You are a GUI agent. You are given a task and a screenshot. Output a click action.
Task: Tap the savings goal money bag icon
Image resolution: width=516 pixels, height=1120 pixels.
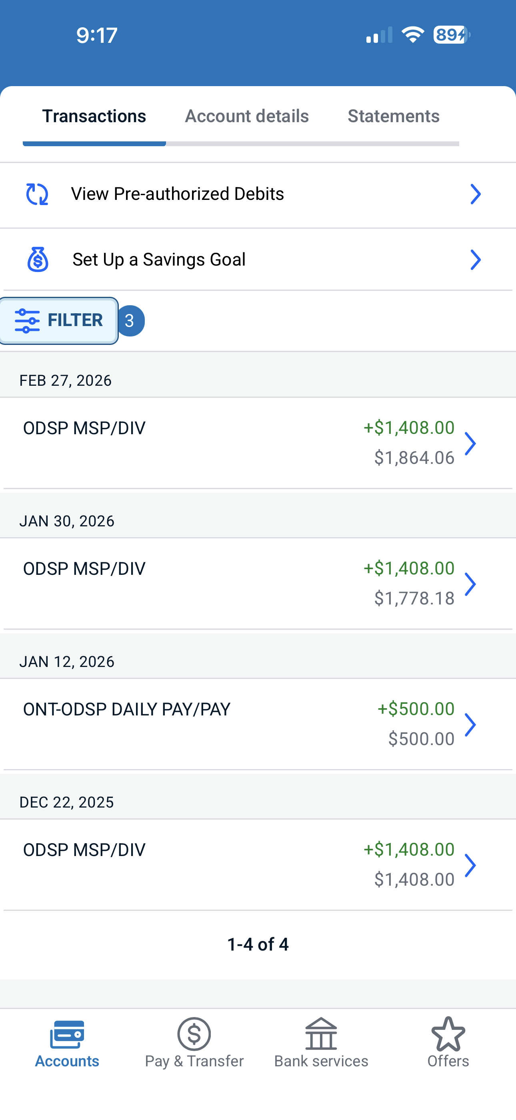coord(38,260)
